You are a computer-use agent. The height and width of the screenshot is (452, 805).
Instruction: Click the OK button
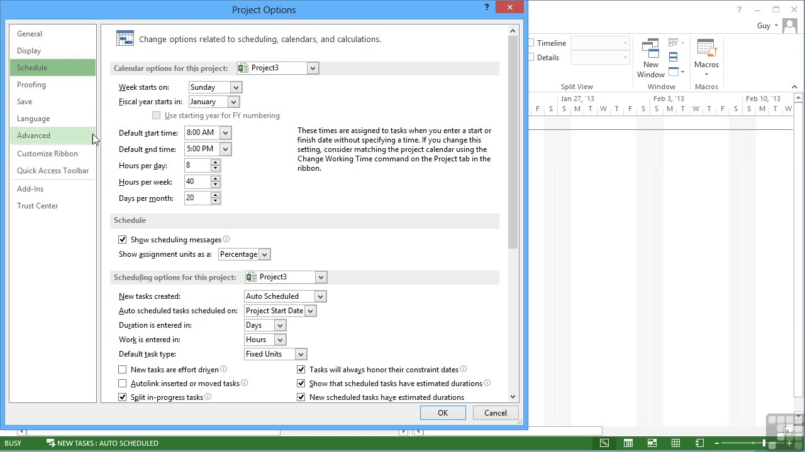pos(443,413)
